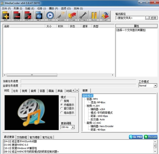This screenshot has height=154, width=159.
Task: Open the 官方论坛 tab
Action: 47,137
